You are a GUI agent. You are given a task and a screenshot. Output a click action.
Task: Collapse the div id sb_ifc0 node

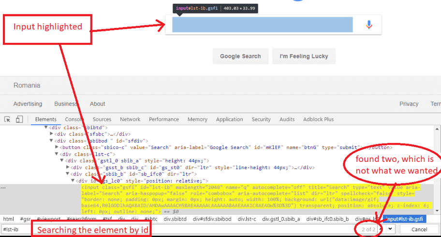[x=68, y=174]
